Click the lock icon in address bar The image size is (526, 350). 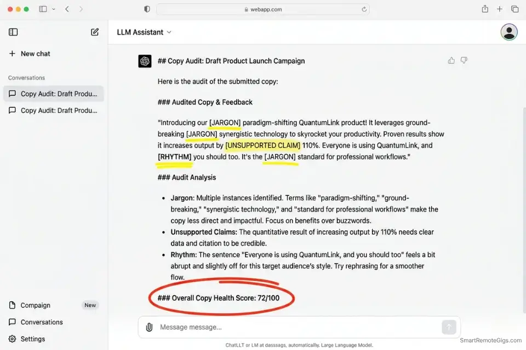point(246,9)
